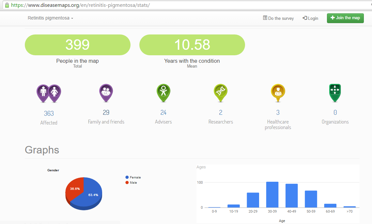Click the Advisers label

[x=163, y=122]
